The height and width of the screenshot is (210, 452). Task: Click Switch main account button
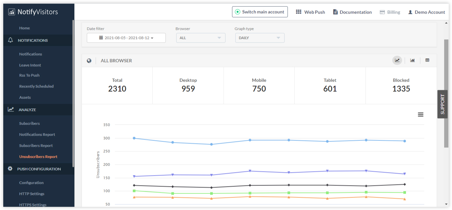click(260, 12)
